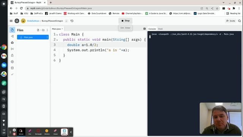
Task: Go forward in browser
Action: click(x=16, y=8)
